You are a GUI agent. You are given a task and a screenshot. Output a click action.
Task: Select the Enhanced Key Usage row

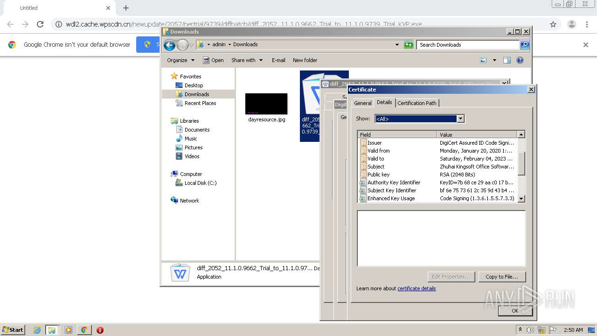[x=437, y=198]
